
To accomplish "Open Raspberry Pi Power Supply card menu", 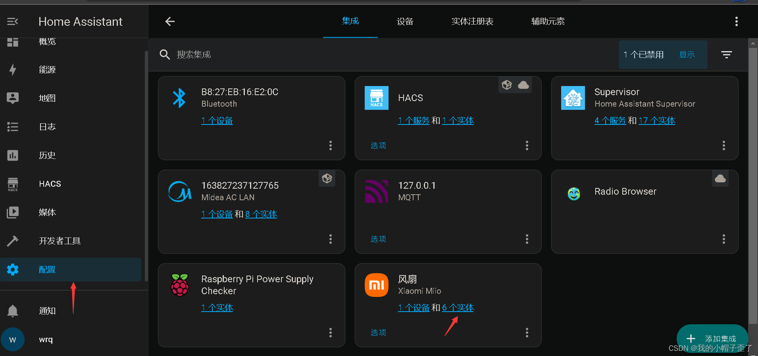I will click(x=331, y=333).
